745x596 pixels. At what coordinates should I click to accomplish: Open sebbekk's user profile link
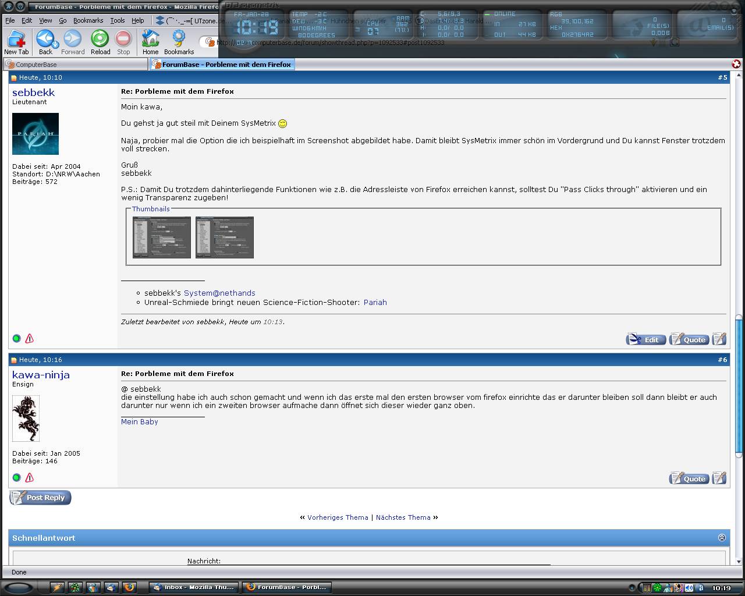(33, 93)
